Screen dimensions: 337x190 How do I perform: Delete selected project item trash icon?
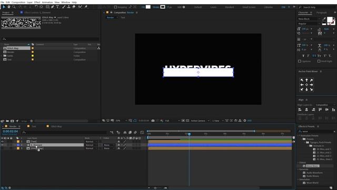[x=32, y=121]
